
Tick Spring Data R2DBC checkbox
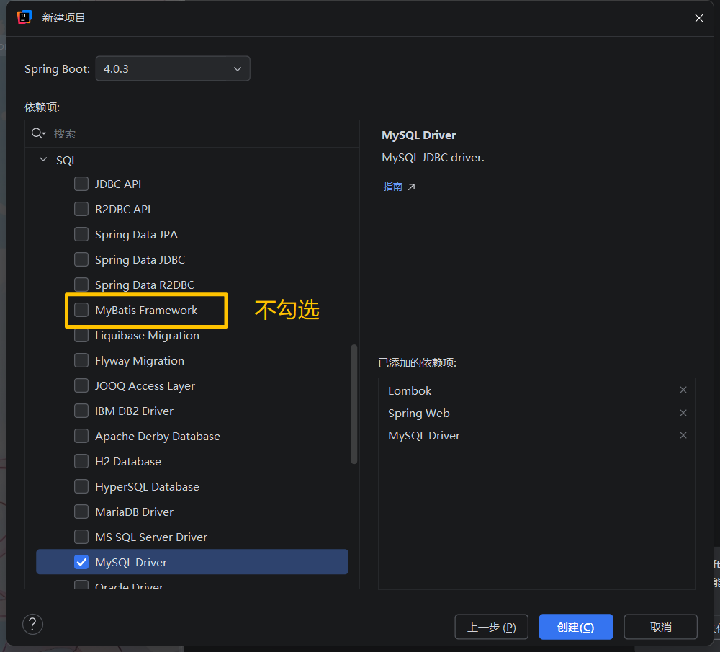[81, 285]
